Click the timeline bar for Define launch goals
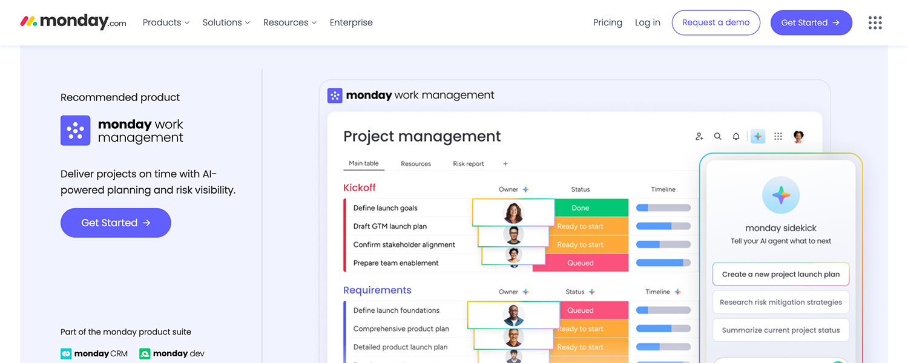The image size is (908, 363). click(663, 208)
